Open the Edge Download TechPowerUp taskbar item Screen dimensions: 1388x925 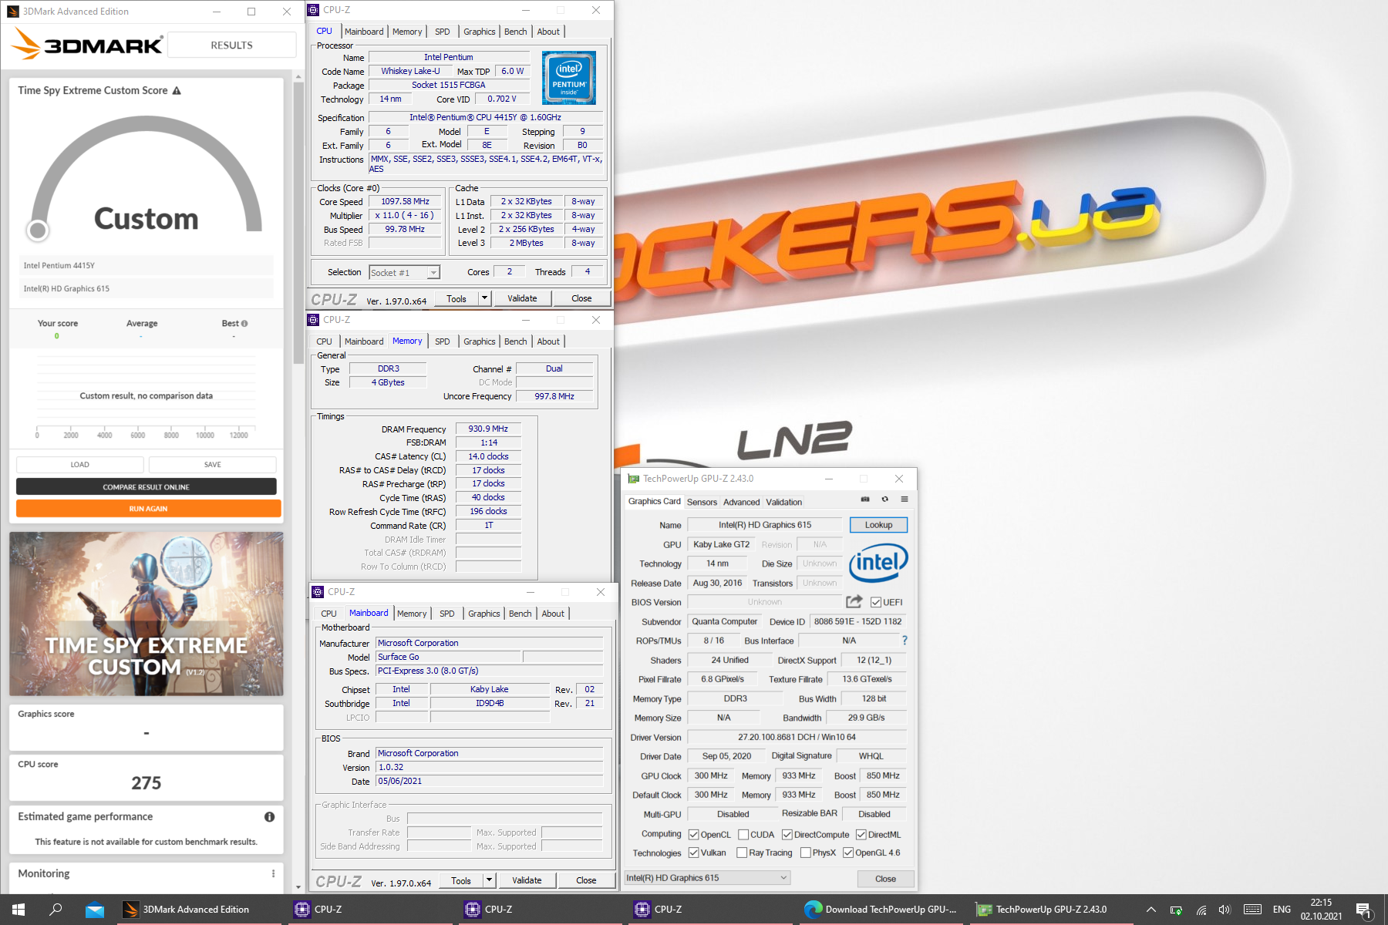881,910
